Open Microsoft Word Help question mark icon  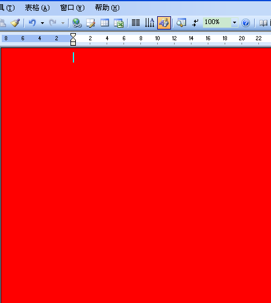(x=246, y=23)
